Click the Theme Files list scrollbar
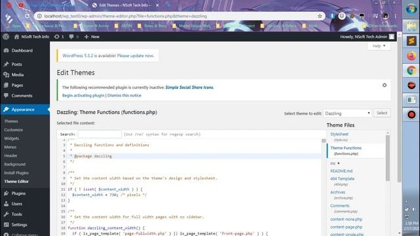420x236 pixels. (388, 158)
